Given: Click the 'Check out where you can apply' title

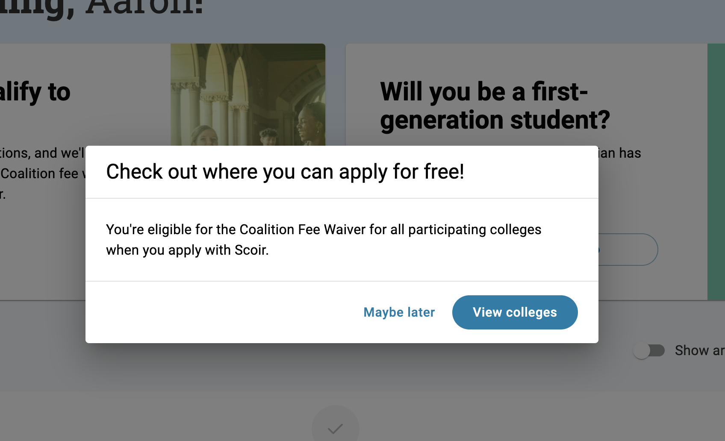Looking at the screenshot, I should 285,172.
